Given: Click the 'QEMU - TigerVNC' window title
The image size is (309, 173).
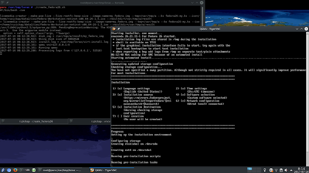Looking at the screenshot, I should point(210,29).
